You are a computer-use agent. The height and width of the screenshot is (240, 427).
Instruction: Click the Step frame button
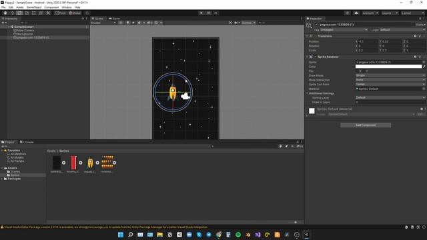(216, 13)
